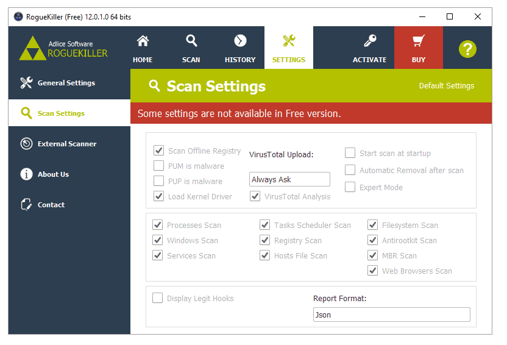Toggle the Start scan at startup checkbox
The image size is (507, 345).
point(350,153)
